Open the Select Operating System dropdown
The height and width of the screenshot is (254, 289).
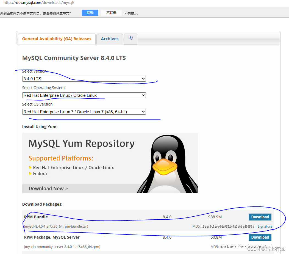84,95
